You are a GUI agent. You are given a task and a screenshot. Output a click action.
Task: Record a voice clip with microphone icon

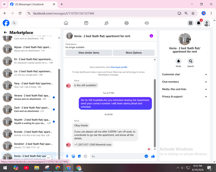click(x=67, y=156)
